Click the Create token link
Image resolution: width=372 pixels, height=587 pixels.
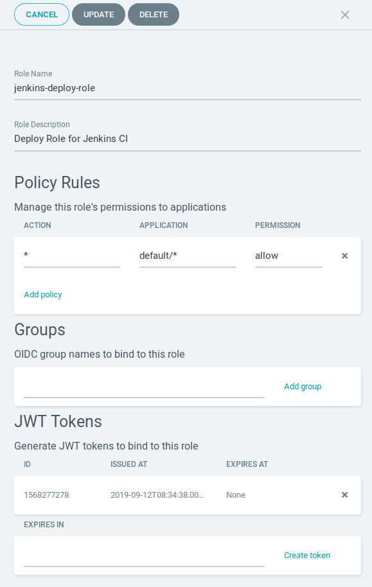[307, 555]
